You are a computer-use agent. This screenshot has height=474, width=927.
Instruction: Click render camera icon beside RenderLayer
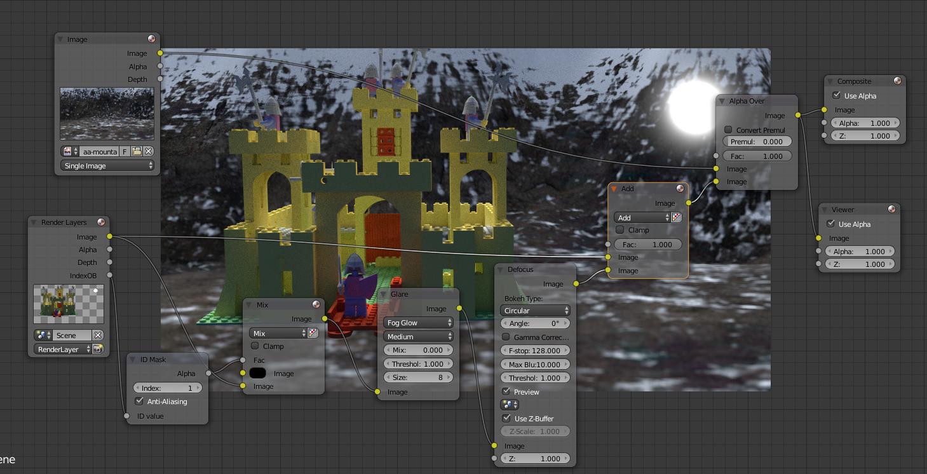[98, 349]
